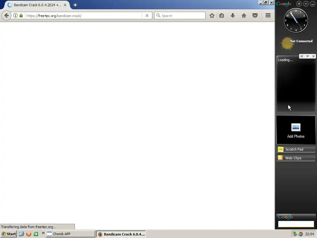317x238 pixels.
Task: Open the Loading gadget menu dropdown arrow
Action: (x=307, y=56)
